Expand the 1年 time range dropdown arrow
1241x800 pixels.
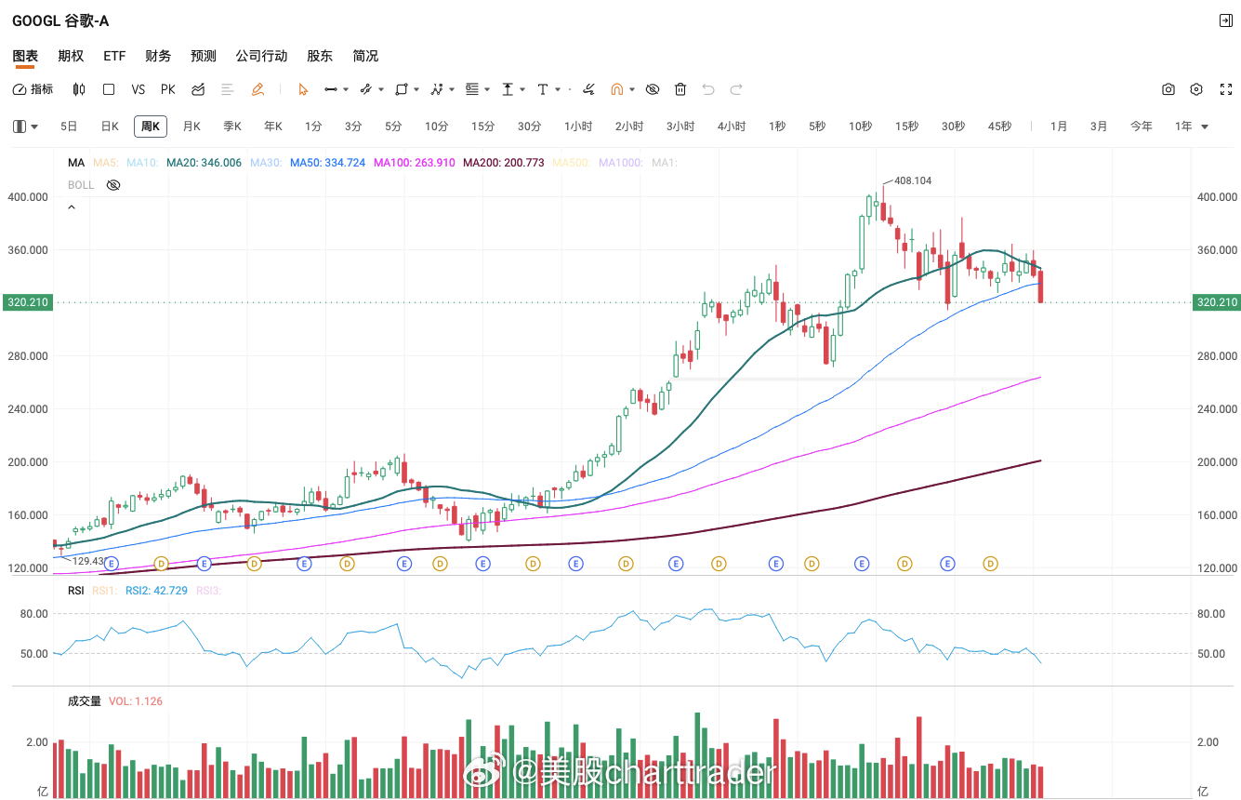click(x=1206, y=127)
